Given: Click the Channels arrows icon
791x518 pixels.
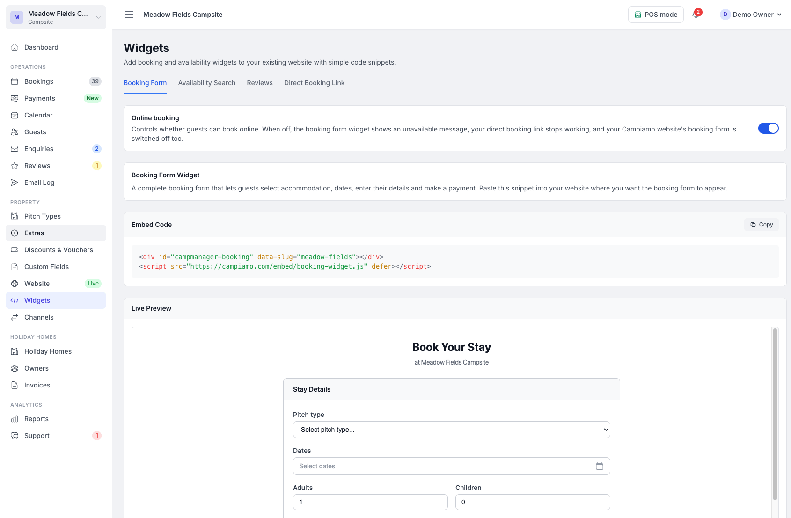Looking at the screenshot, I should coord(15,317).
